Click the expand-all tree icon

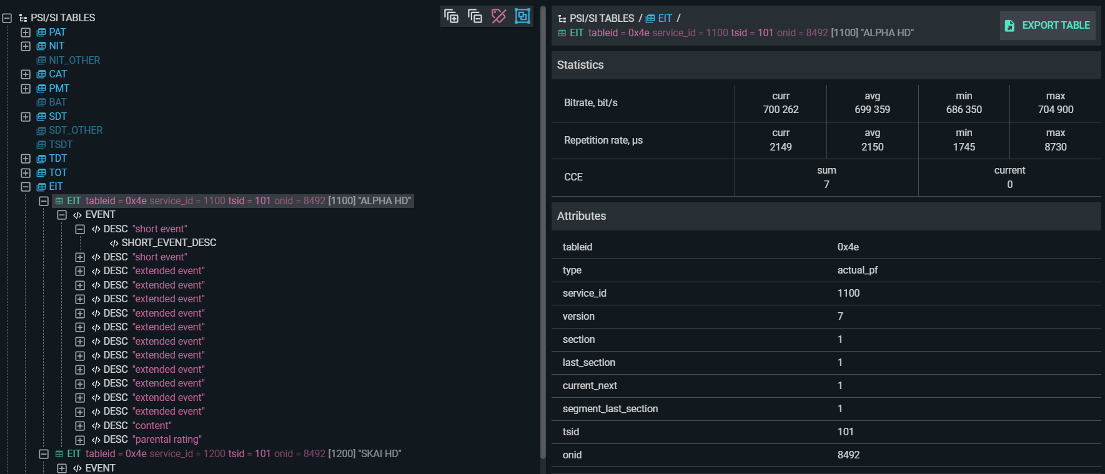[x=451, y=16]
